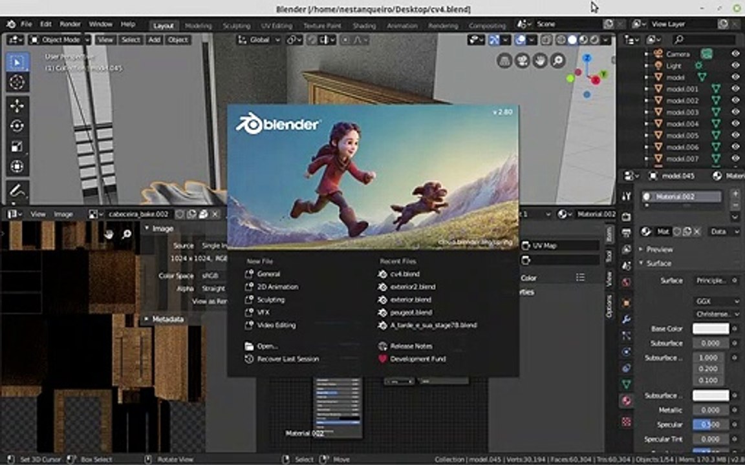Open the viewport Add menu
Screen dimensions: 745x465
pyautogui.click(x=154, y=40)
